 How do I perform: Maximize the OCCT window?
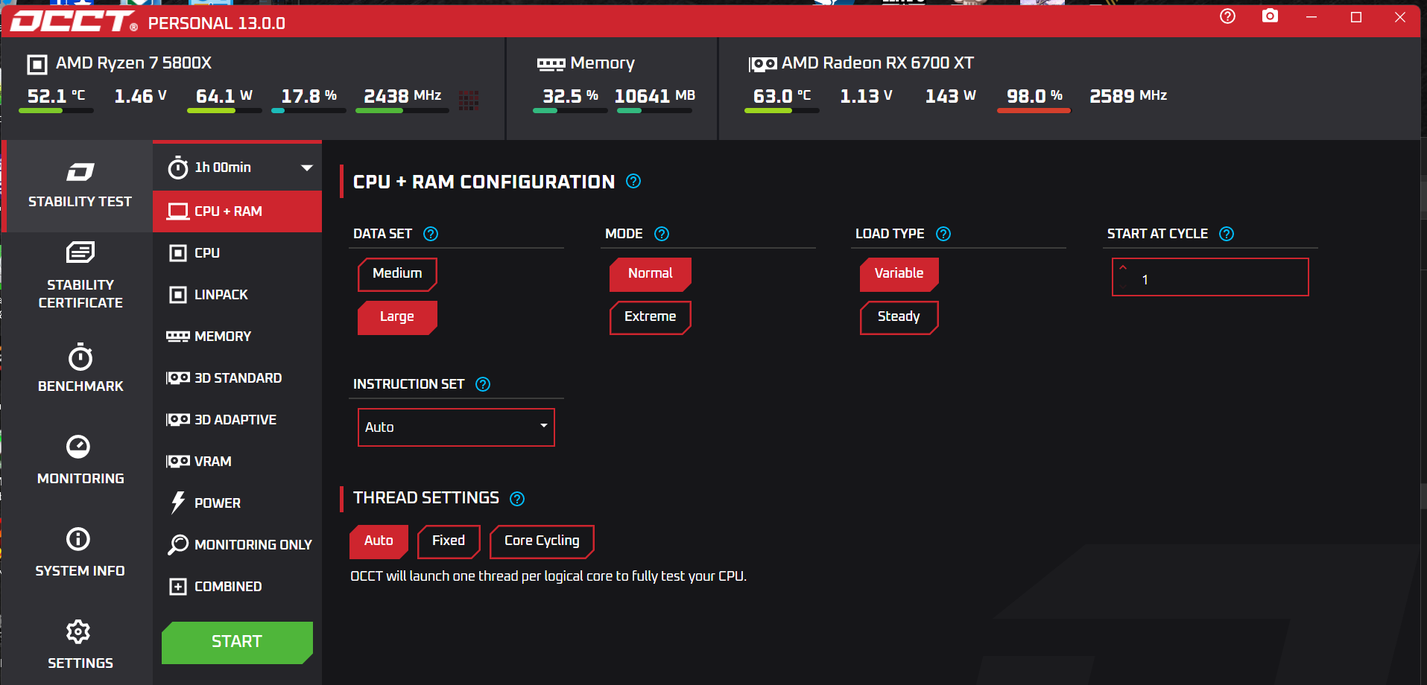pos(1356,17)
